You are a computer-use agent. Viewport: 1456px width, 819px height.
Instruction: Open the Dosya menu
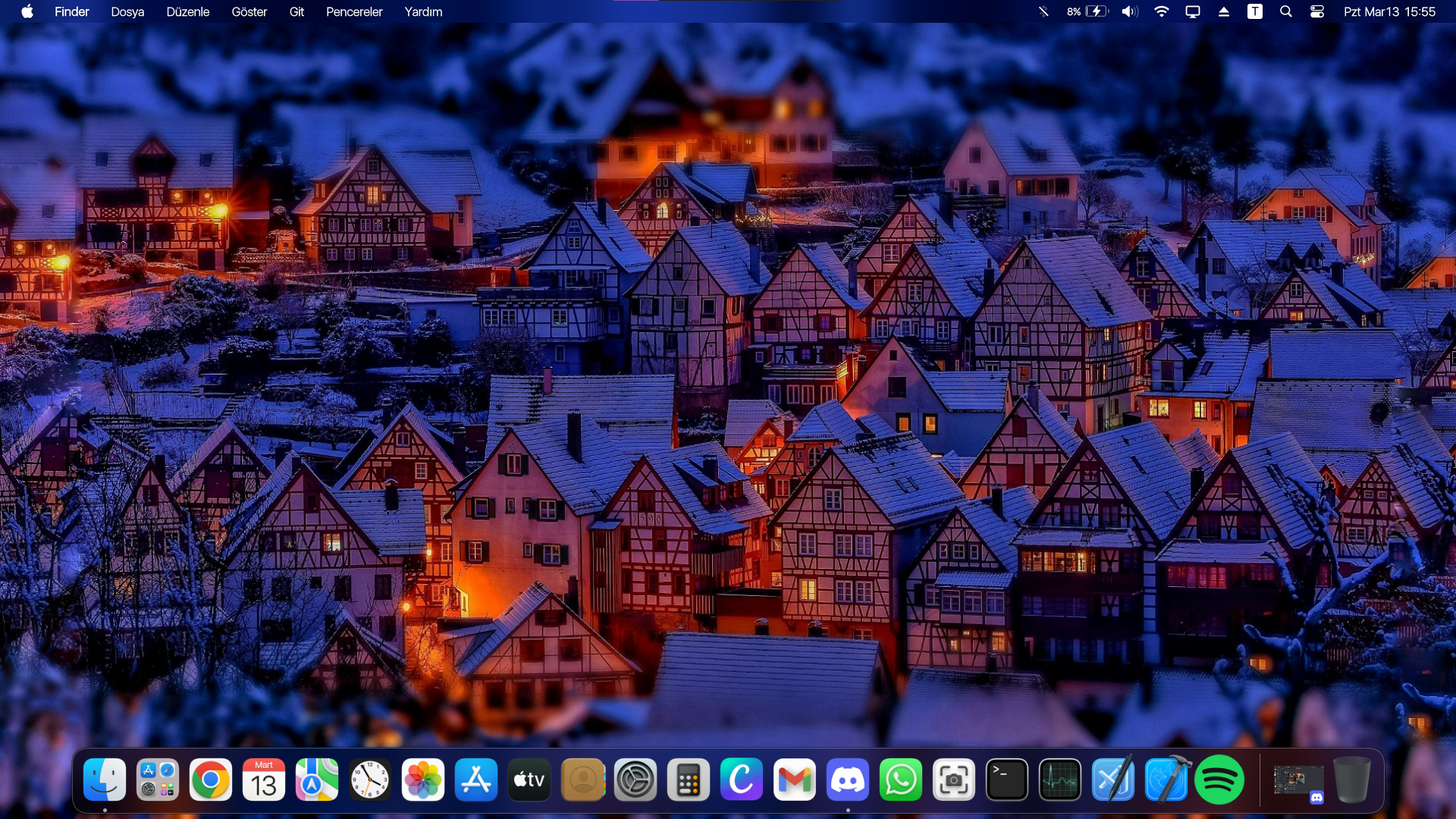[x=127, y=11]
